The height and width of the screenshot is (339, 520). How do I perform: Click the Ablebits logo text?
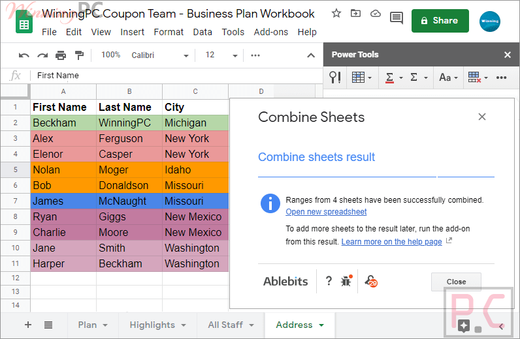[x=285, y=282]
